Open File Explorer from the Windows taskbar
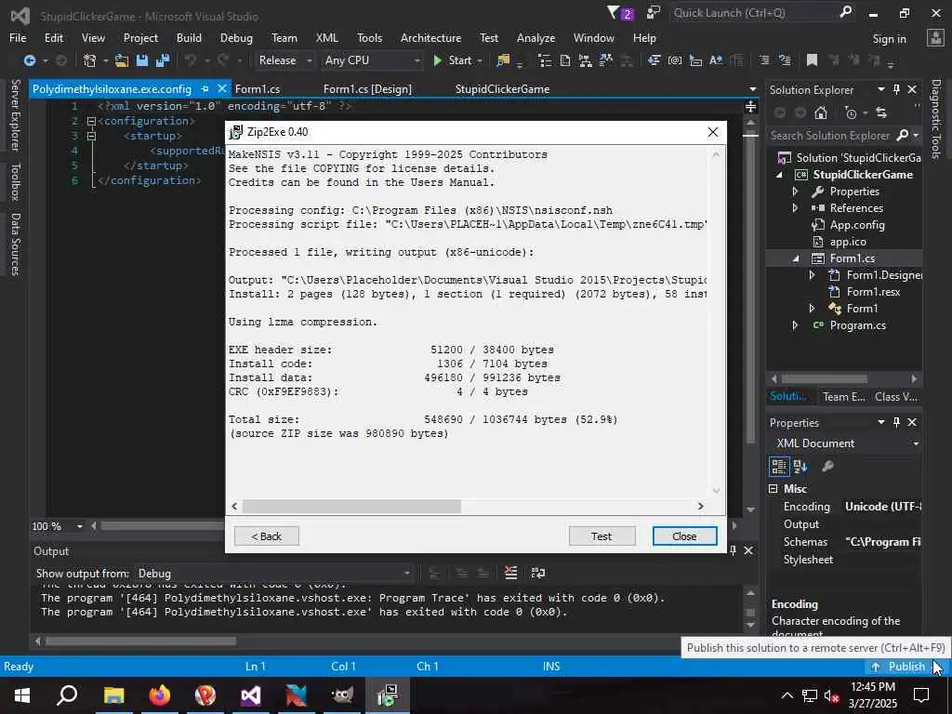The image size is (952, 714). click(x=114, y=695)
